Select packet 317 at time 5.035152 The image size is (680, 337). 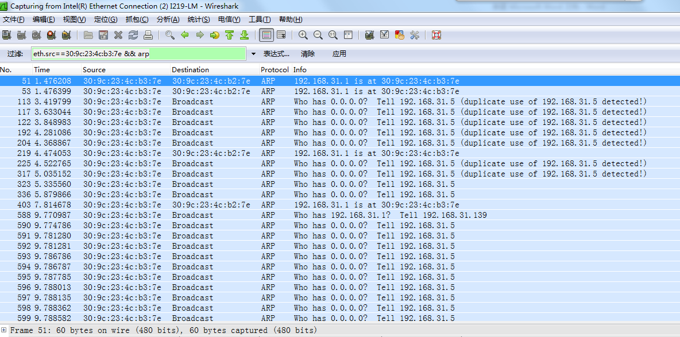(340, 174)
